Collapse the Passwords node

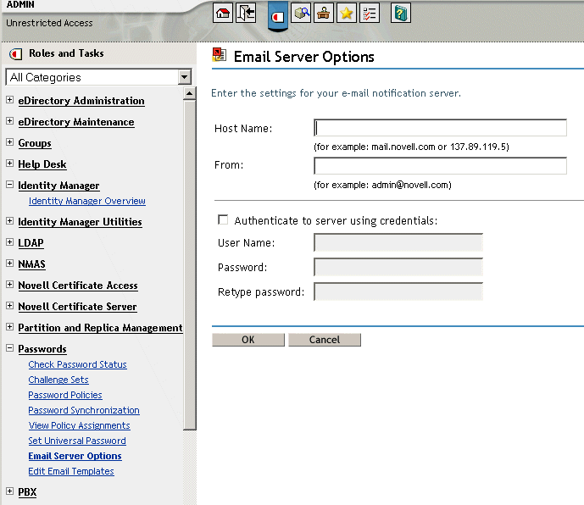click(x=9, y=348)
